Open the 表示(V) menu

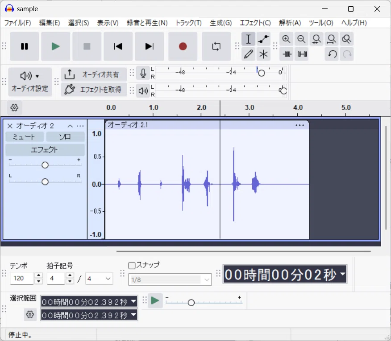click(108, 23)
